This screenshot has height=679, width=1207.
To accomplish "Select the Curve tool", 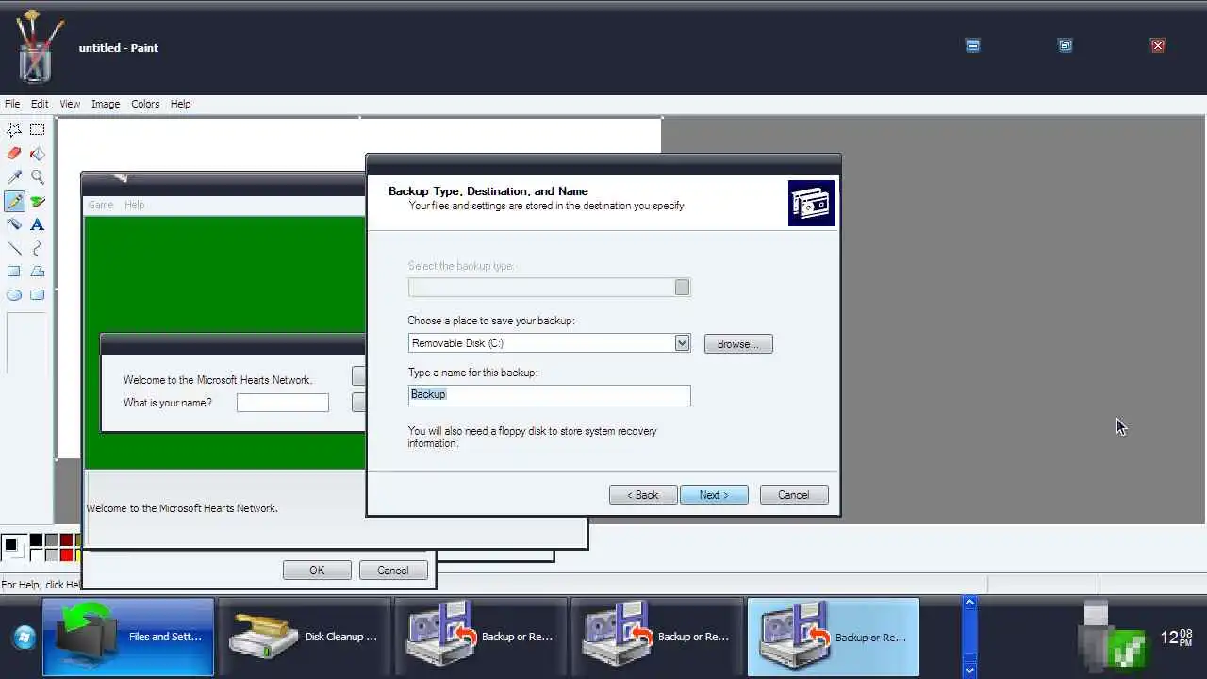I will point(37,247).
